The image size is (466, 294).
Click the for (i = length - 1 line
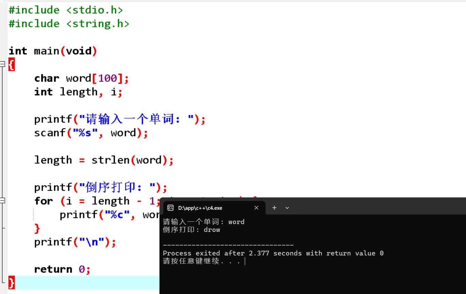point(97,201)
